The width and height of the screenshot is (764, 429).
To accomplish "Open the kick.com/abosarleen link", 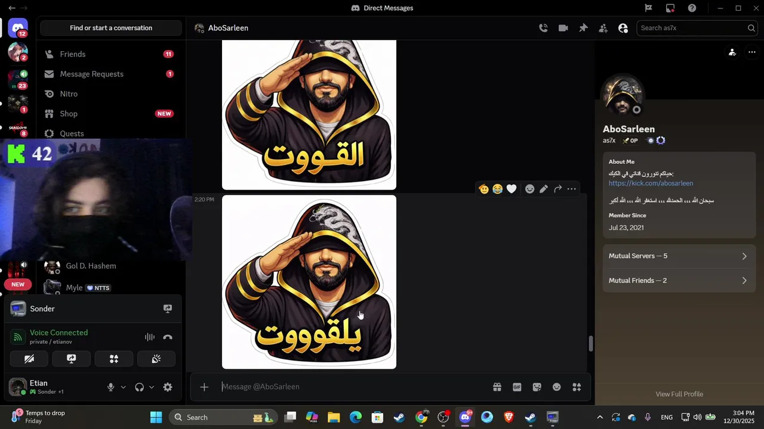I will 651,184.
